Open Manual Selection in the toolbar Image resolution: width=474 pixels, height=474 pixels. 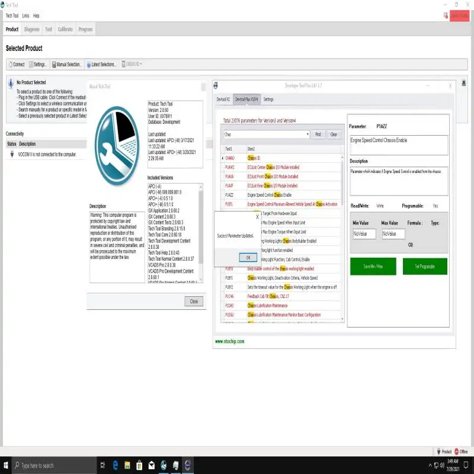point(66,65)
